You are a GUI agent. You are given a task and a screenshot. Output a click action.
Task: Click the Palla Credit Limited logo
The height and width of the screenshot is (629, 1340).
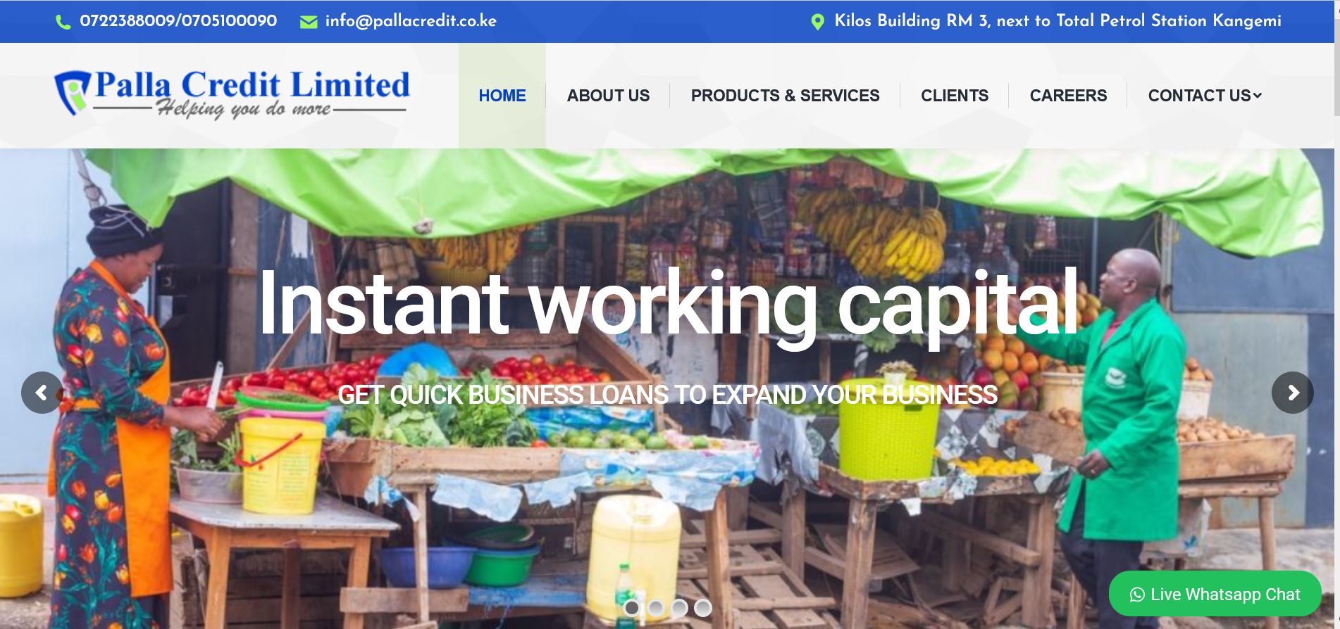[232, 94]
